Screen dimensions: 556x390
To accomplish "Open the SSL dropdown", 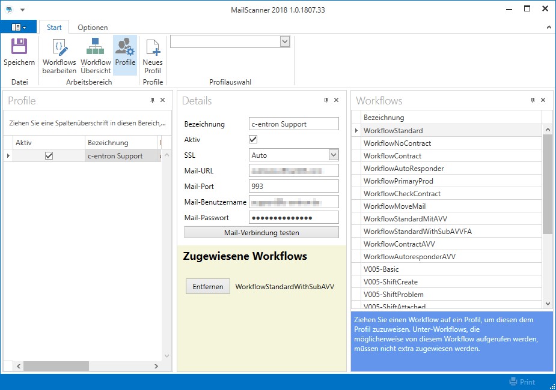I will tap(334, 155).
